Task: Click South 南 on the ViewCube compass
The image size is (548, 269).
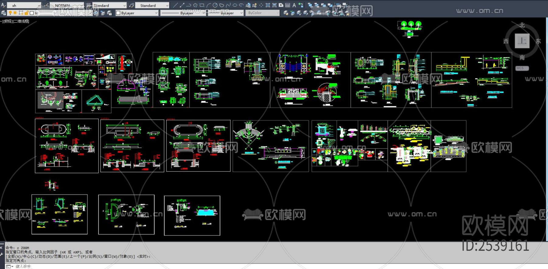Action: [x=522, y=57]
